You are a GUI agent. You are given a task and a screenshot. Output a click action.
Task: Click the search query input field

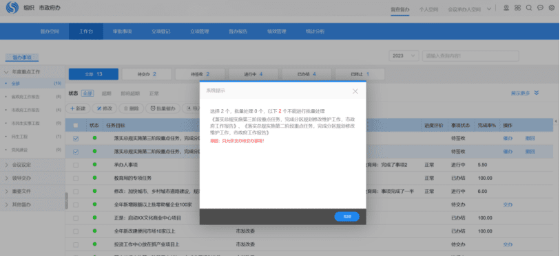tap(470, 56)
